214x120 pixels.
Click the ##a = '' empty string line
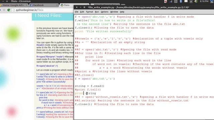(x=110, y=42)
